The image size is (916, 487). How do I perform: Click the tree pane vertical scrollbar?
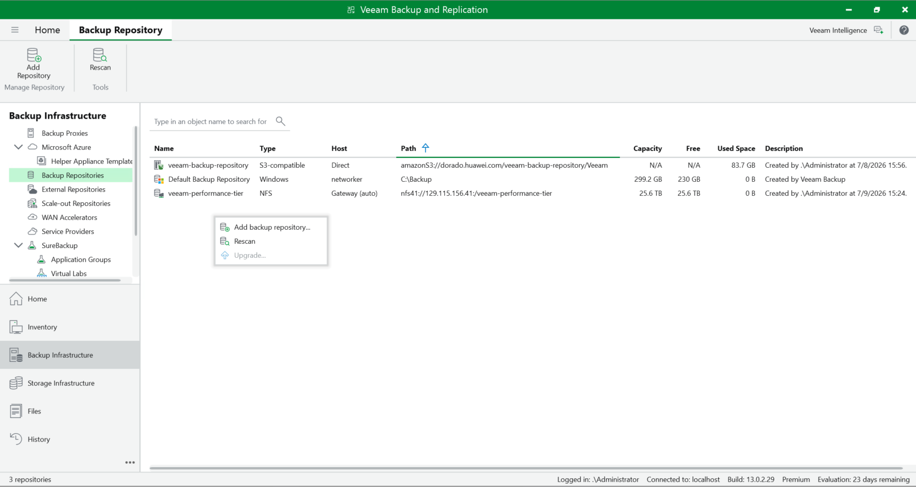[x=136, y=181]
